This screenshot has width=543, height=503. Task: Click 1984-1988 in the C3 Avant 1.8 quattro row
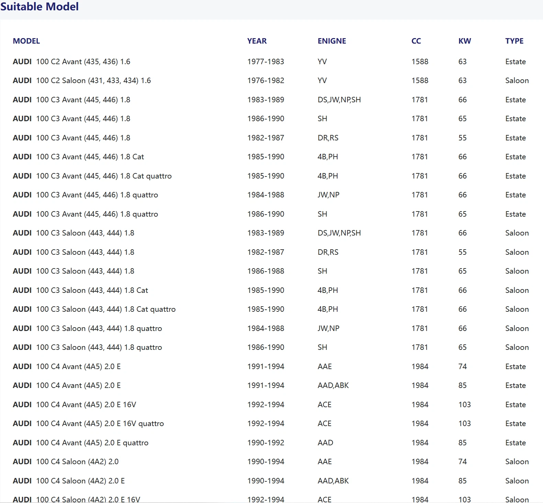pyautogui.click(x=266, y=195)
